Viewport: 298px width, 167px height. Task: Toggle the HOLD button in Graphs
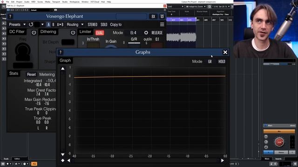(x=222, y=62)
